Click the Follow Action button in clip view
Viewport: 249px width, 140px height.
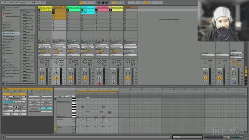click(x=14, y=94)
